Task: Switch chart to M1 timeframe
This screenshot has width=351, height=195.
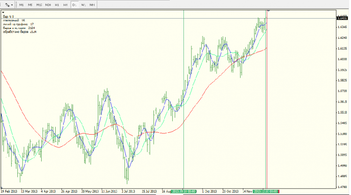Action: 21,4
